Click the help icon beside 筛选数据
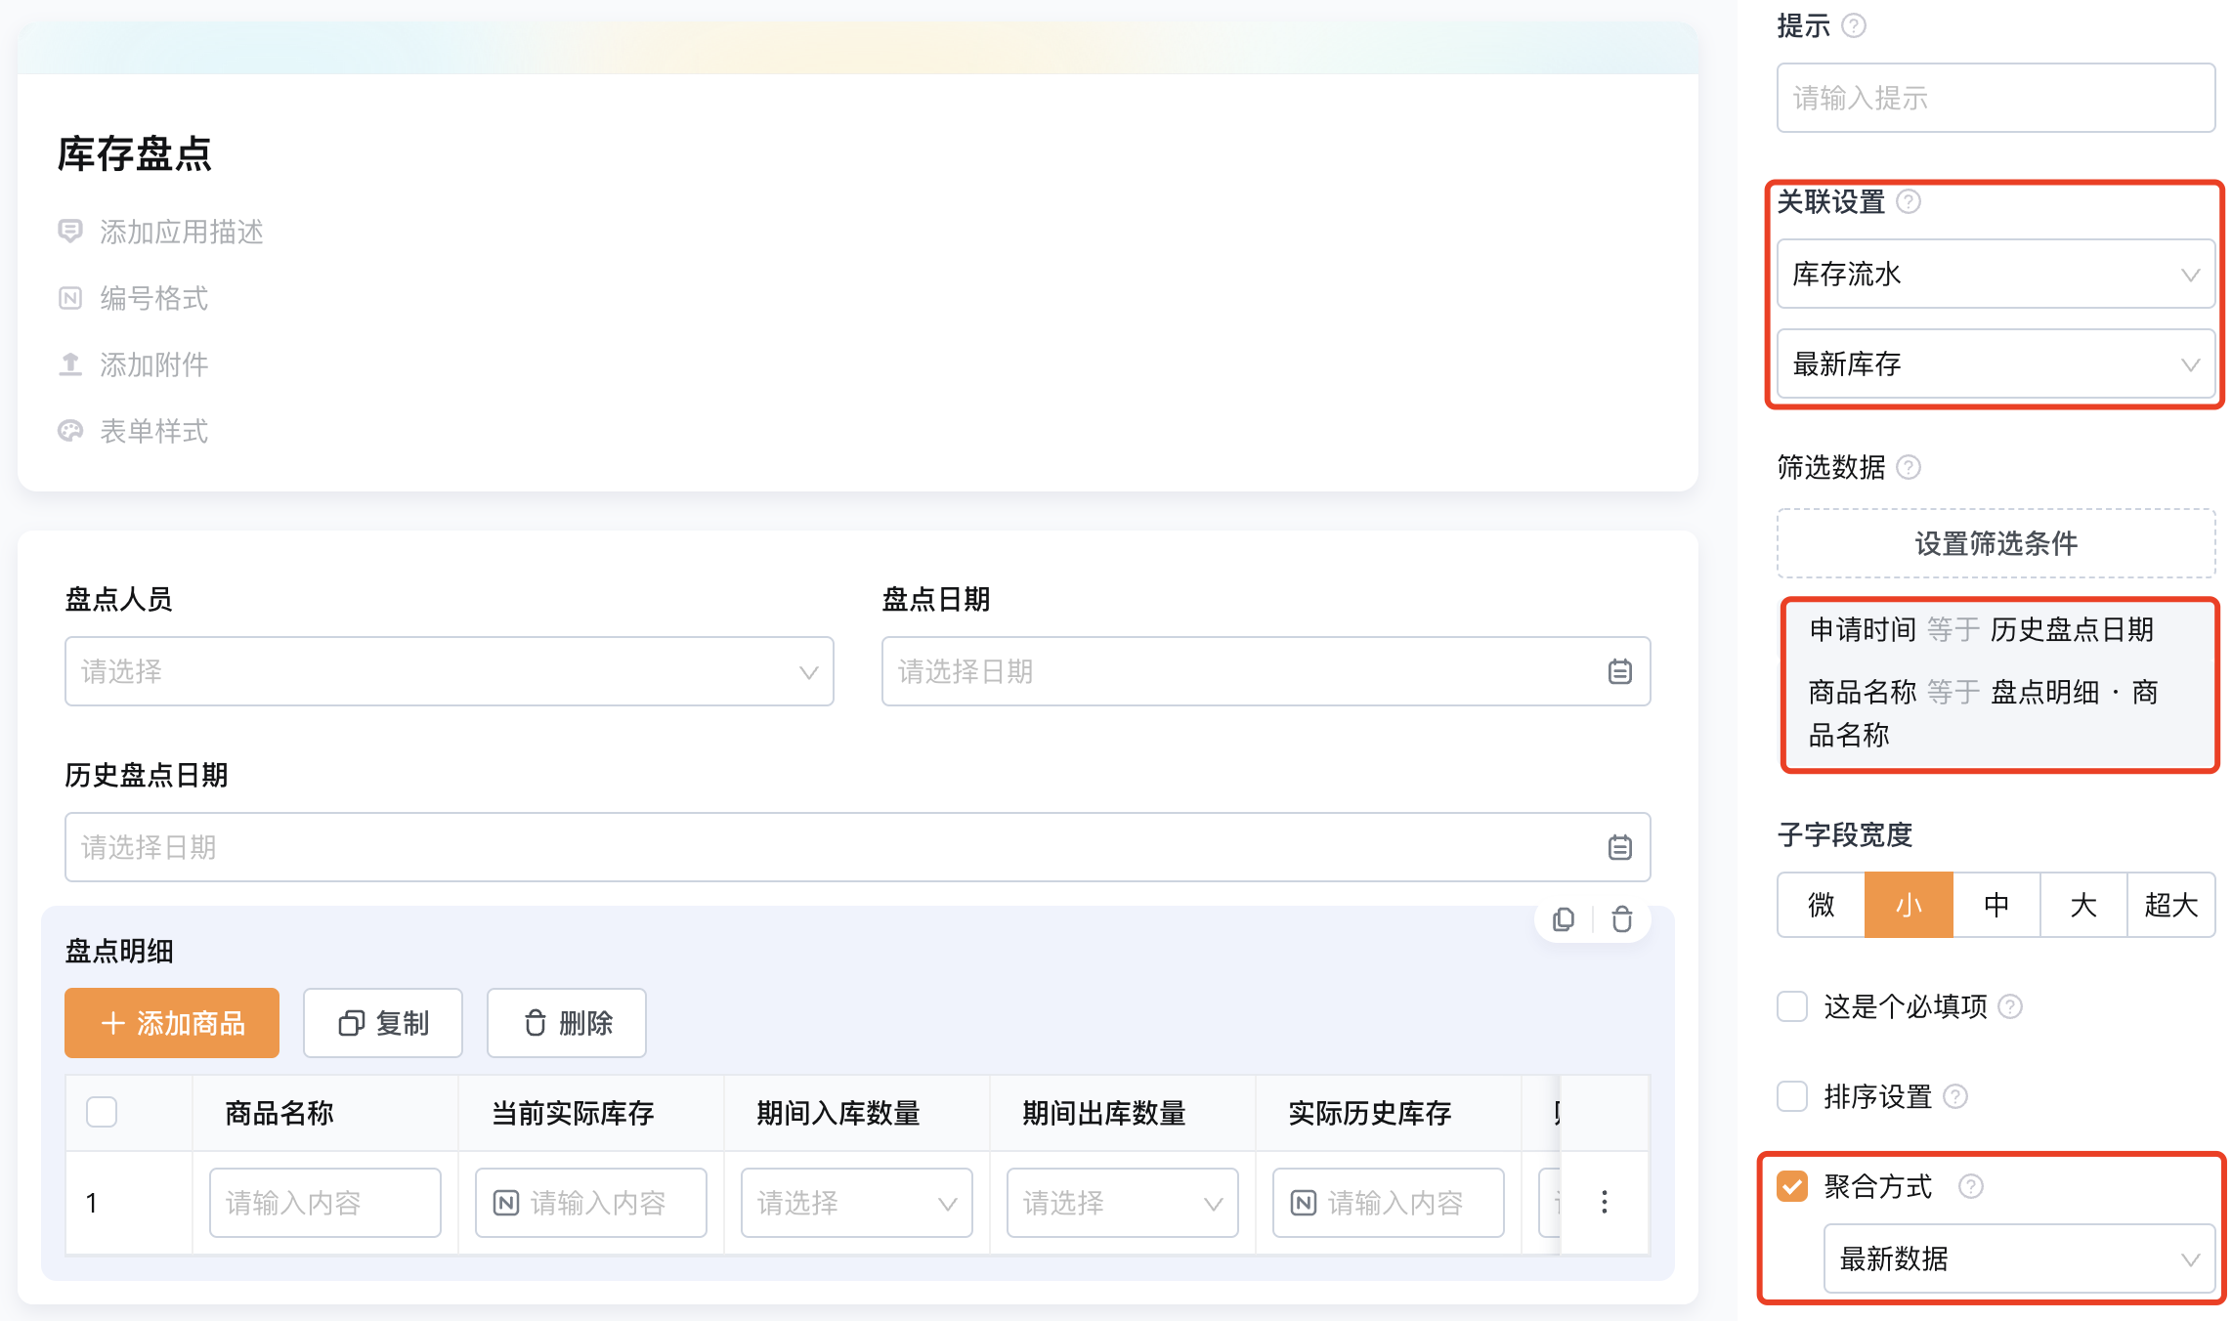Screen dimensions: 2232x1321 tap(1909, 467)
